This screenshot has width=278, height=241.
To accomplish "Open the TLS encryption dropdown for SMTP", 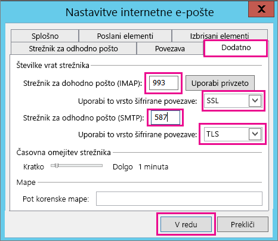I will pos(233,134).
